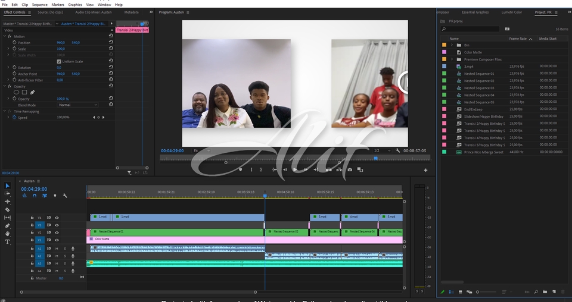This screenshot has width=572, height=302.
Task: Toggle insert sequences as nests option
Action: pos(24,196)
